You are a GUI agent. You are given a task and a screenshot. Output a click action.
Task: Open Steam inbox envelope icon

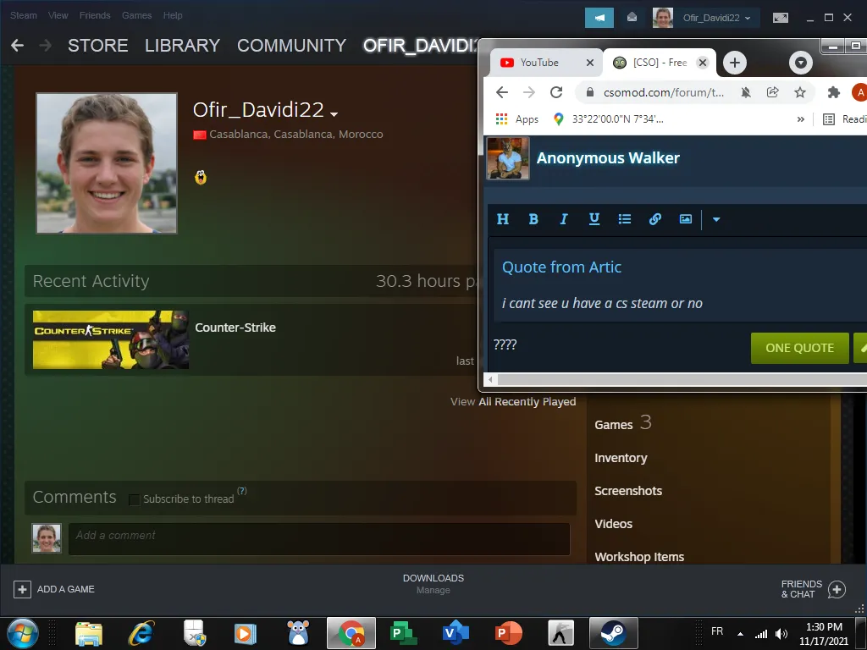[x=632, y=18]
